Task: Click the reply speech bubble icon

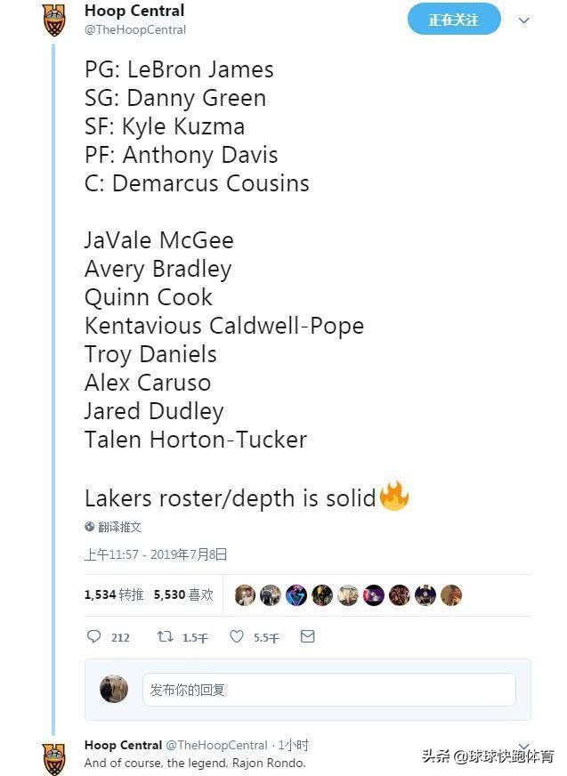Action: (93, 636)
